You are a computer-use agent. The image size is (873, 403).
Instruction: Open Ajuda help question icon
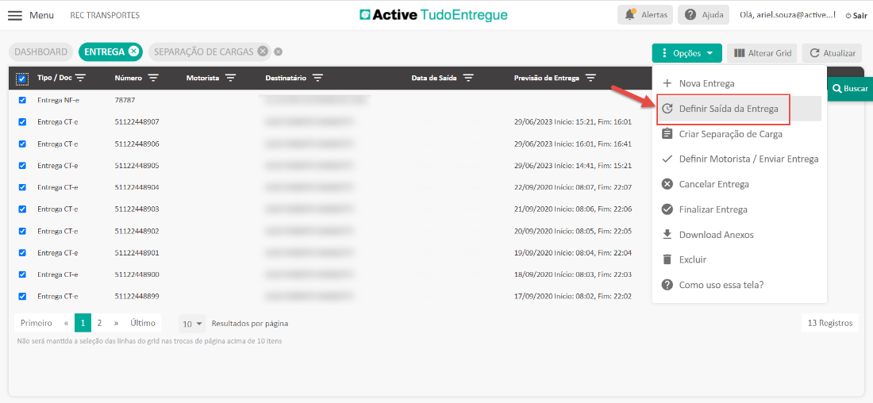click(x=691, y=14)
